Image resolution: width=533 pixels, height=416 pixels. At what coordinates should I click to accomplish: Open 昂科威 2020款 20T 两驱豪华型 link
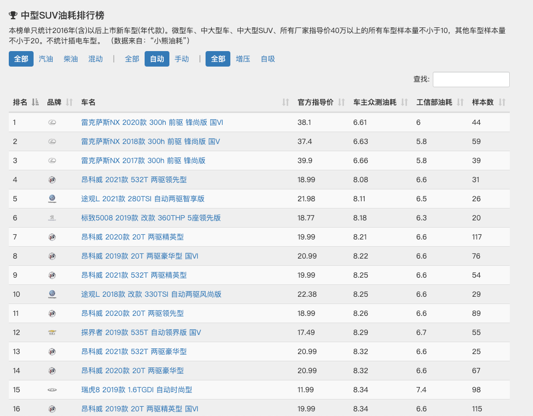pos(132,371)
